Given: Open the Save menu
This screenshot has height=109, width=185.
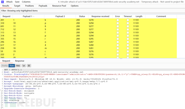Looking at the screenshot, I should 17,2.
